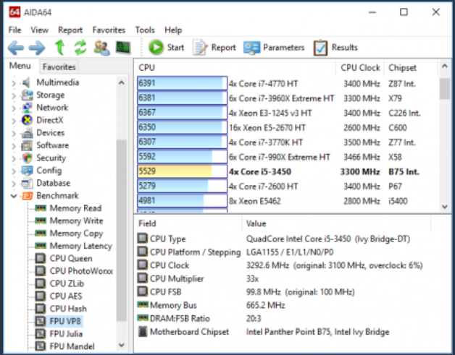Click the sidebar tree scroll up arrow
Screen dimensions: 455x355
[122, 83]
